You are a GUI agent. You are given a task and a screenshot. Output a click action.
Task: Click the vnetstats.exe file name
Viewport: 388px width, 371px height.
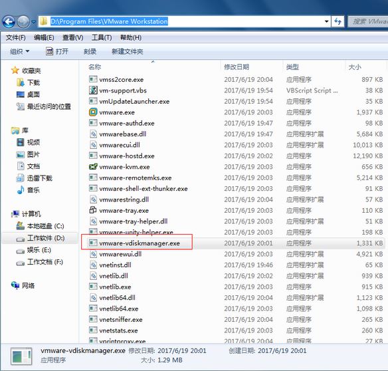pos(118,330)
